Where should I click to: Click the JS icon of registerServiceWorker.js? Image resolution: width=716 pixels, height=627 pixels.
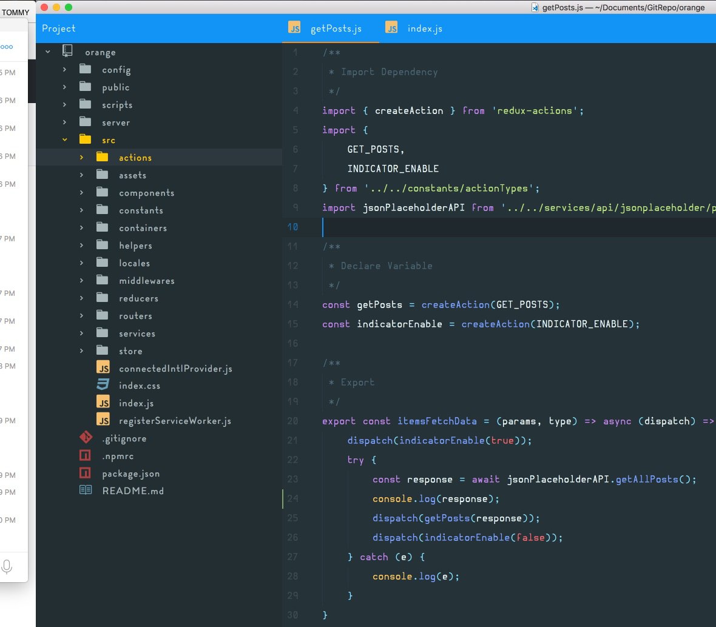point(103,420)
